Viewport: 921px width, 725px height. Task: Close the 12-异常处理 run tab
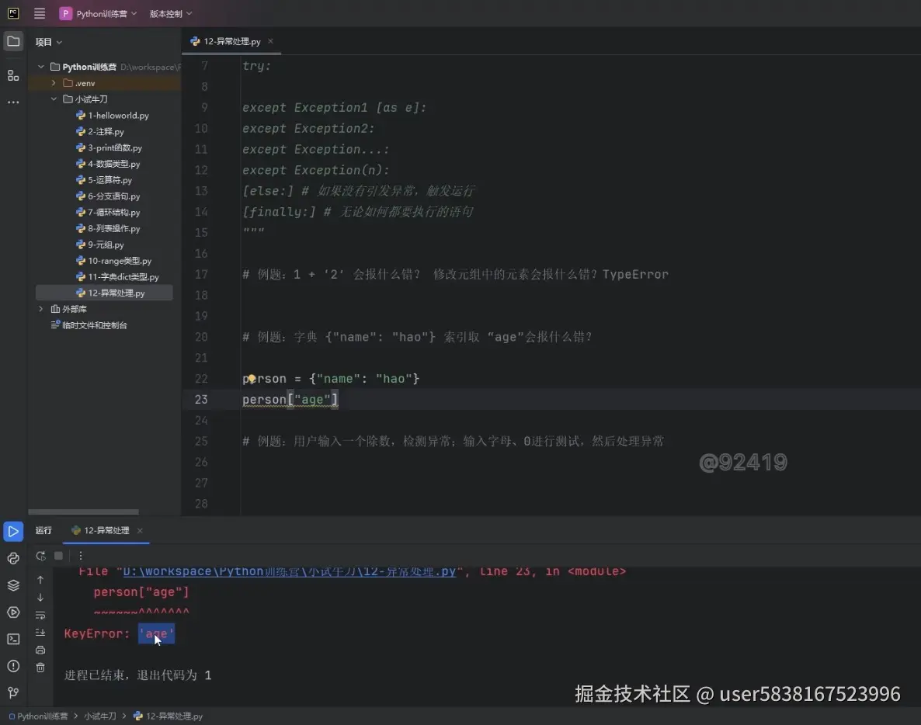click(x=140, y=531)
